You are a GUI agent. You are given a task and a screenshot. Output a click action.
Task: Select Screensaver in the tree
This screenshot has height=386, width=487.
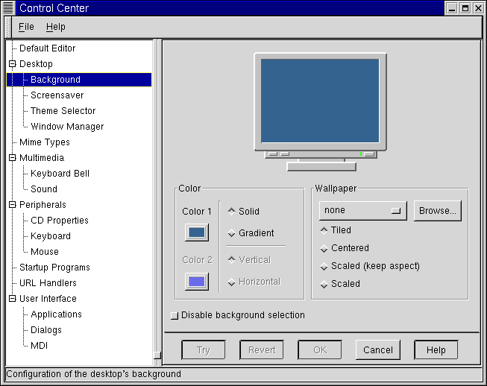(x=57, y=95)
